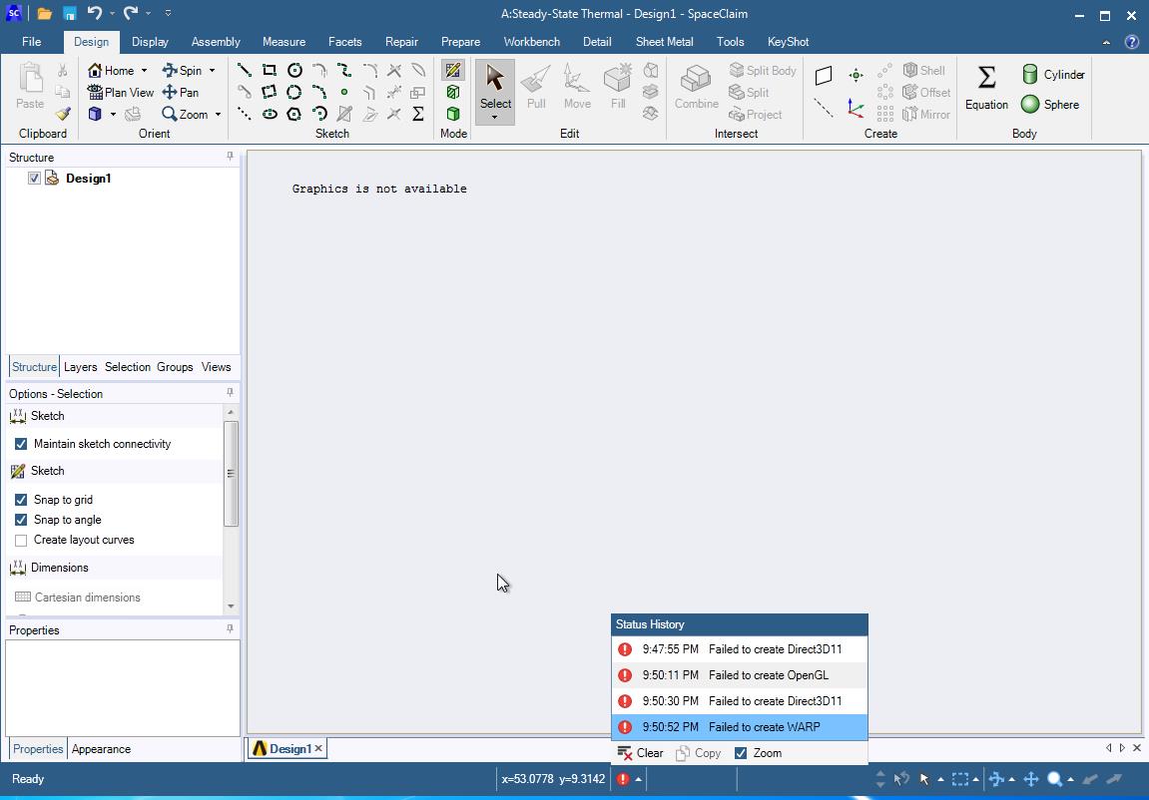Screen dimensions: 1149x800
Task: Open the Select tool dropdown arrow
Action: pos(494,118)
